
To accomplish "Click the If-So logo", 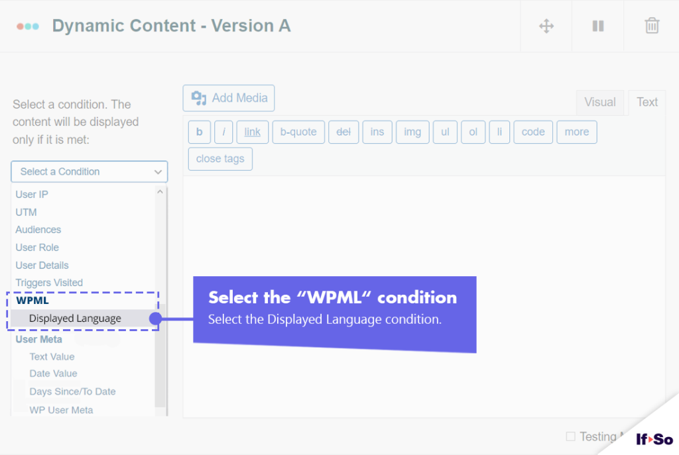I will pos(654,439).
